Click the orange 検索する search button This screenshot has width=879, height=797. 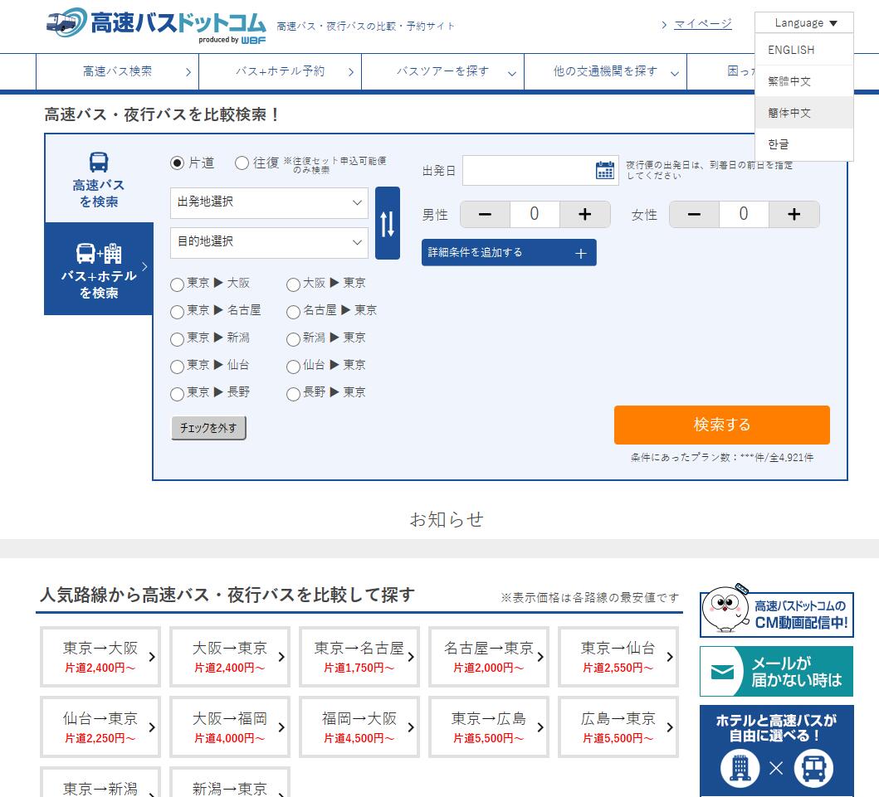click(x=720, y=425)
